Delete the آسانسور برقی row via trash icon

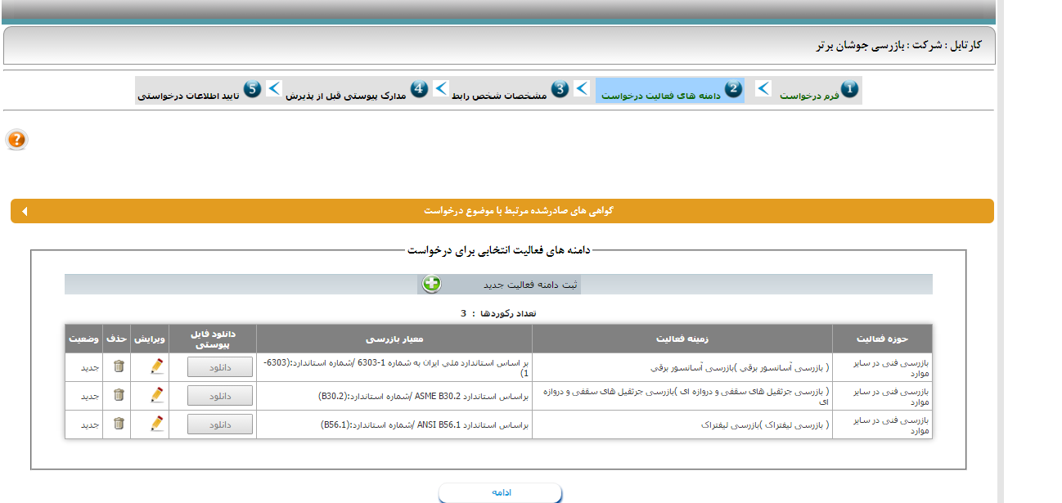click(x=119, y=367)
